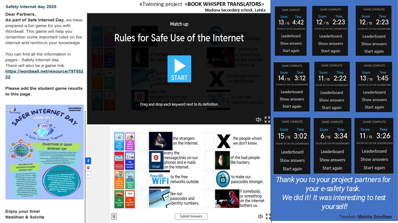Image resolution: width=398 pixels, height=223 pixels.
Task: Share the game on Facebook
Action: point(88,161)
